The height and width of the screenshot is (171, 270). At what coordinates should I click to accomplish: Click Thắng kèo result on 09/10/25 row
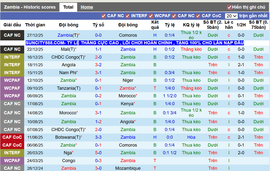click(x=191, y=88)
